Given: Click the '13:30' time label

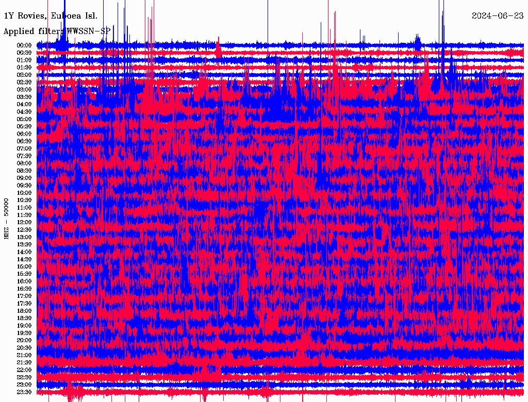Looking at the screenshot, I should tap(24, 245).
